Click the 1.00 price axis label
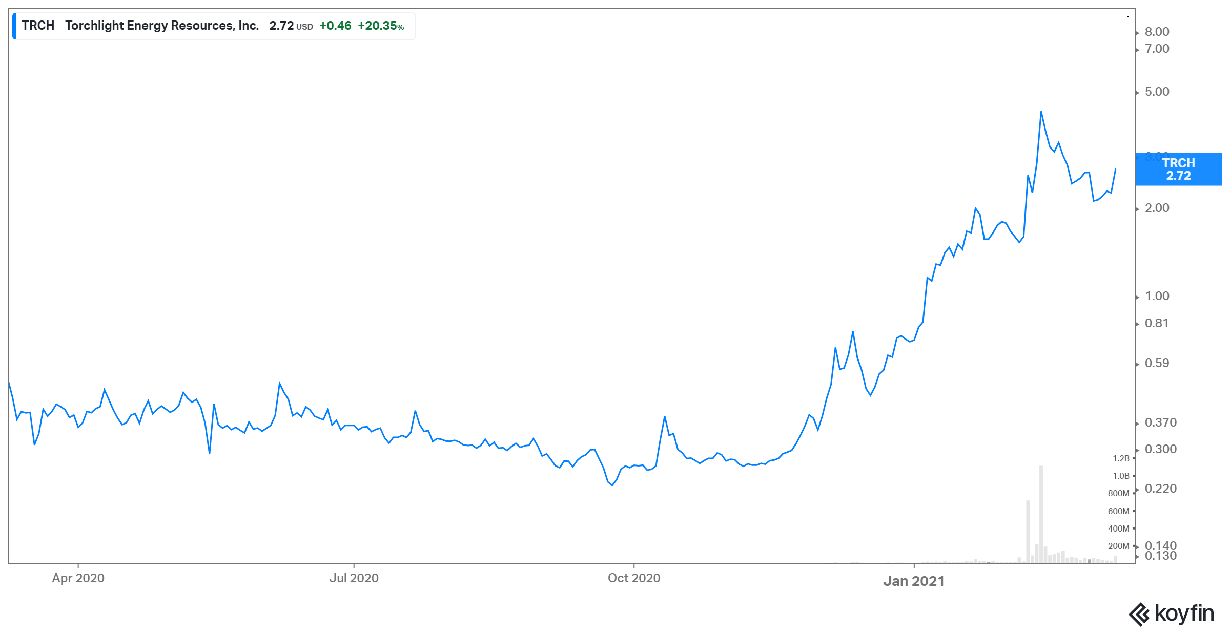The image size is (1230, 635). click(x=1157, y=296)
